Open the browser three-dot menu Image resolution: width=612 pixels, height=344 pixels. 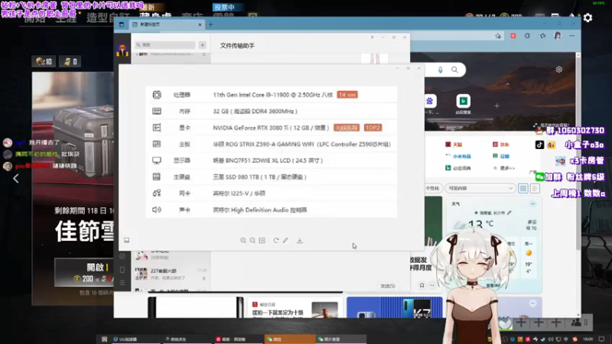pyautogui.click(x=571, y=35)
